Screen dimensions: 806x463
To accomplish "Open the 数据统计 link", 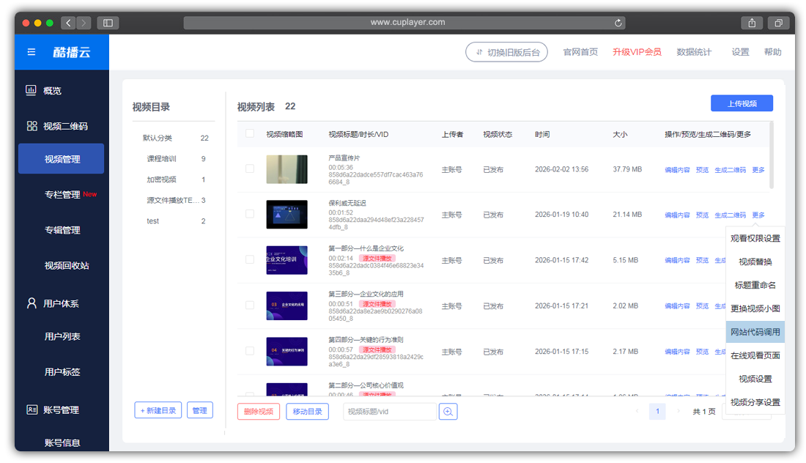I will click(694, 52).
